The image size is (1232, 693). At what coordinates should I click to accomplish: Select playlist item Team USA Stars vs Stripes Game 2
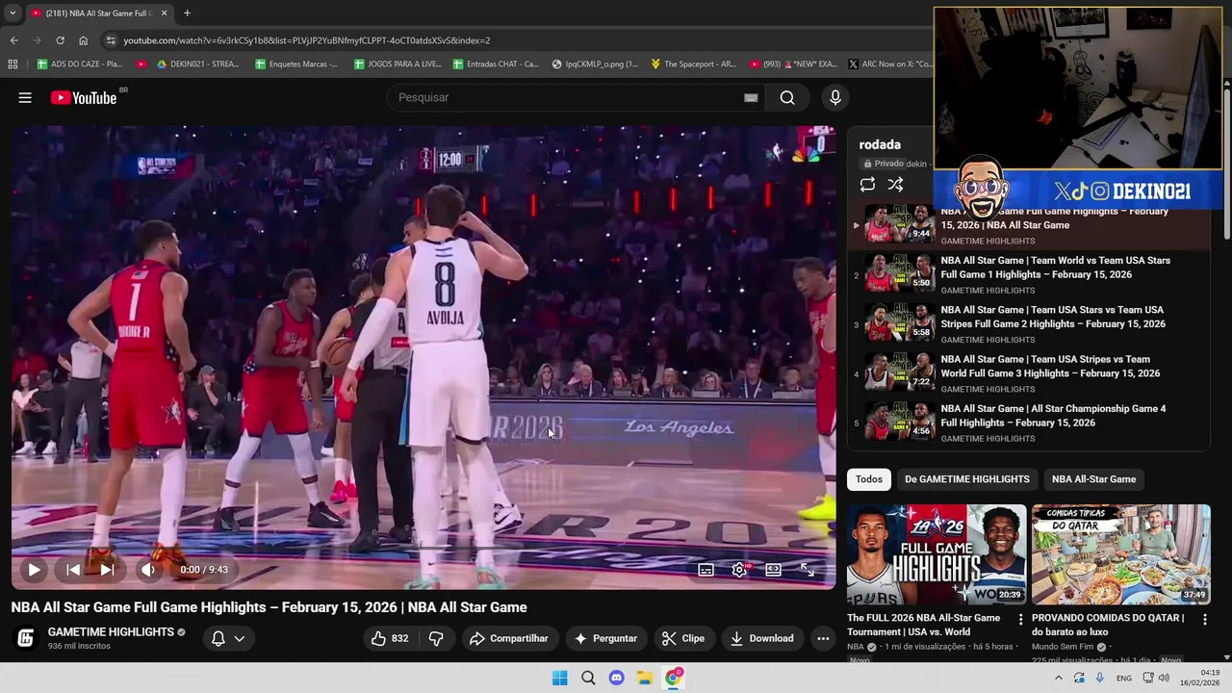[x=1028, y=324]
